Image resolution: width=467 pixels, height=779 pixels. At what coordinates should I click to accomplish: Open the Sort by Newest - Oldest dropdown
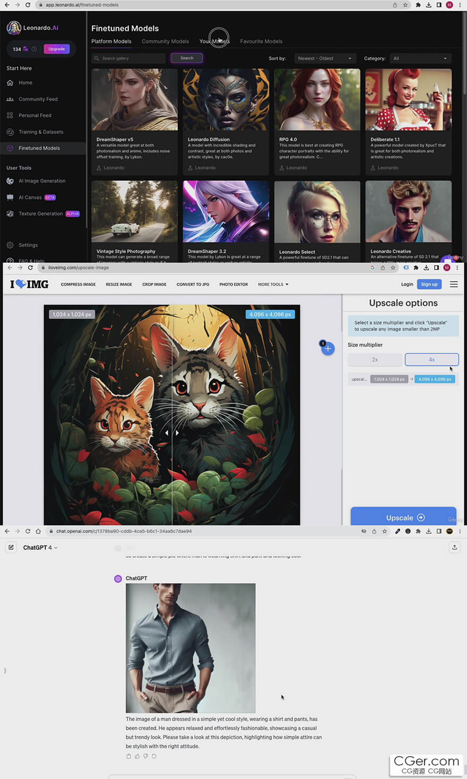click(x=325, y=58)
